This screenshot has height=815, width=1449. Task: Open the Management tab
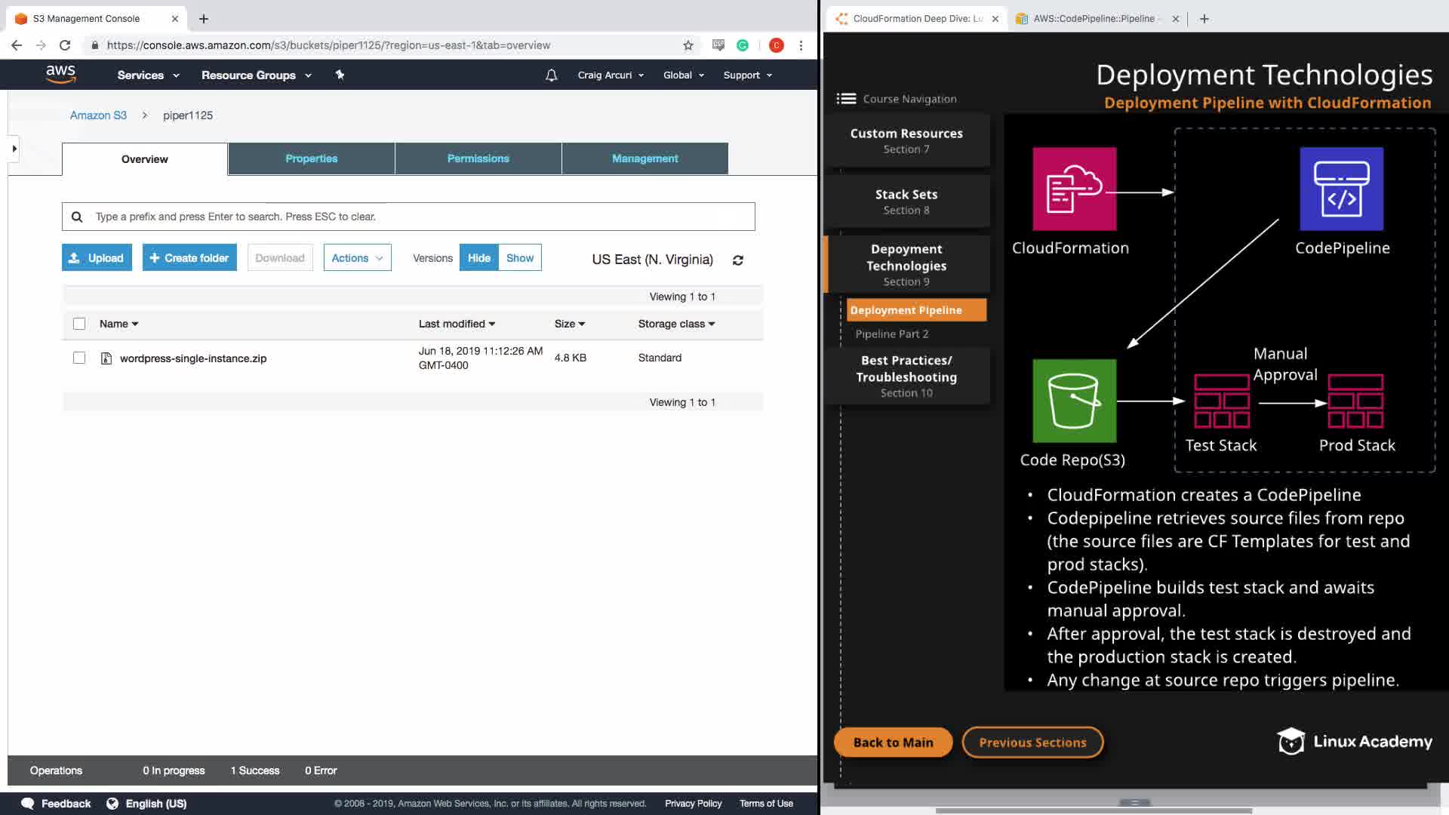pos(645,158)
